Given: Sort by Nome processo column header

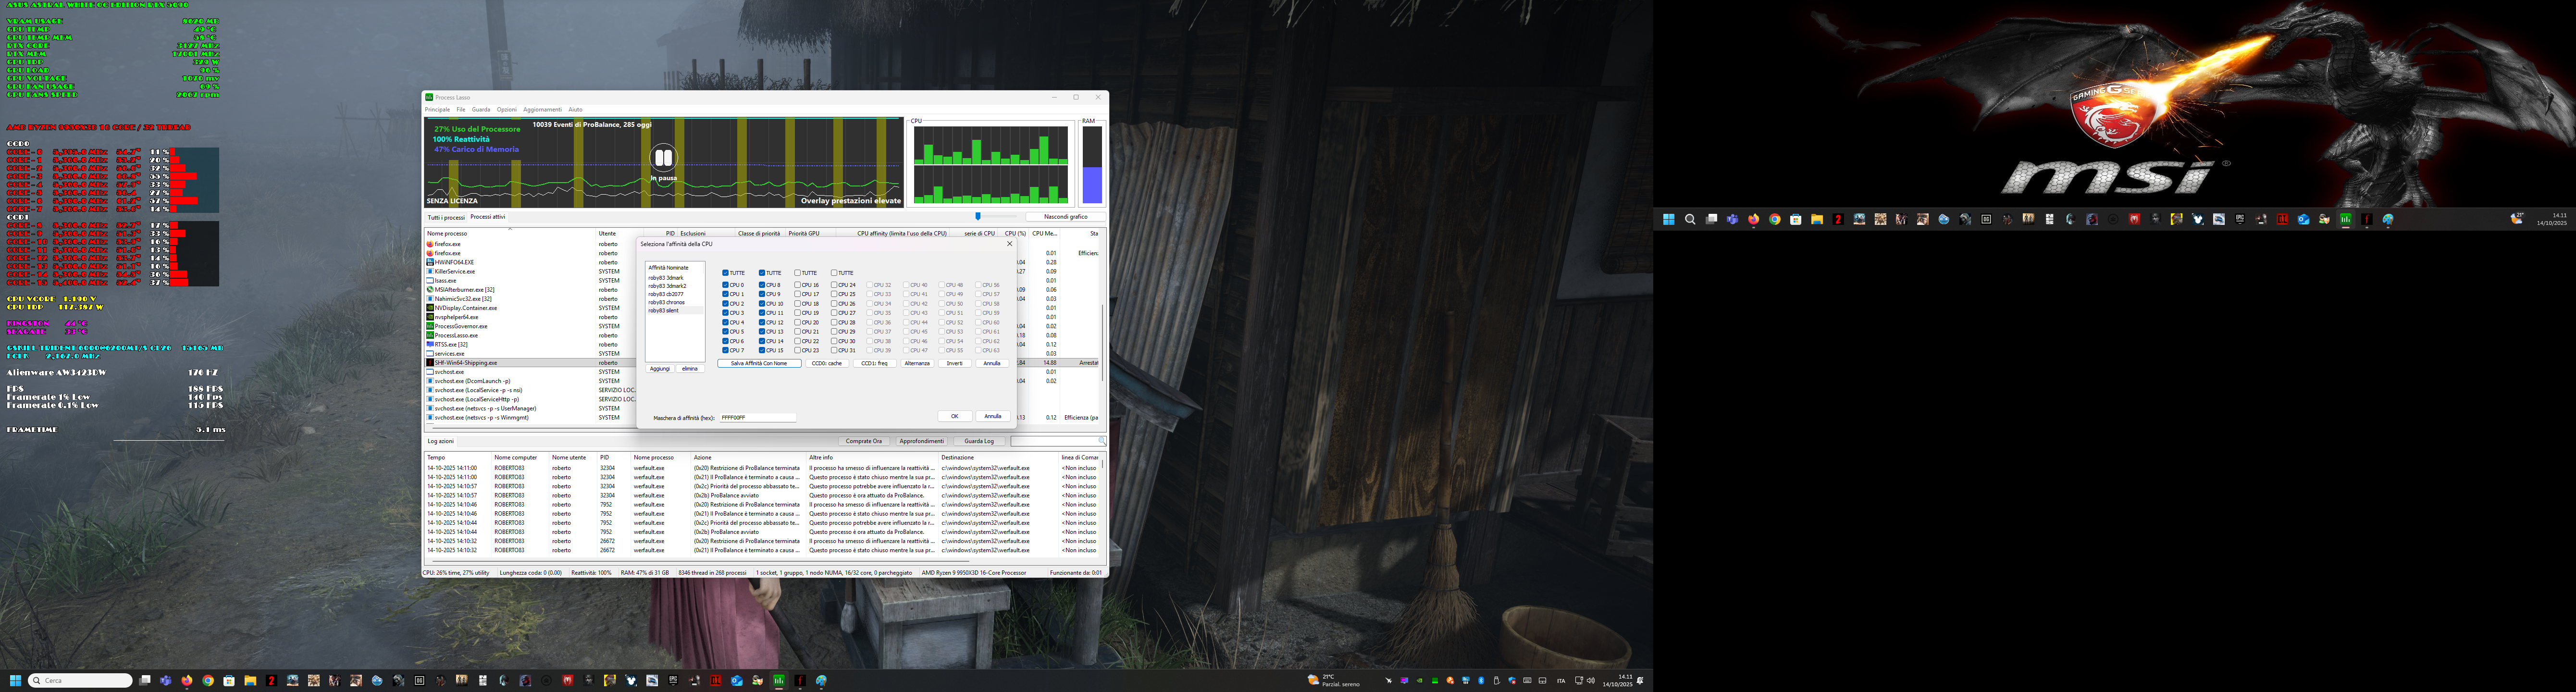Looking at the screenshot, I should coord(447,233).
